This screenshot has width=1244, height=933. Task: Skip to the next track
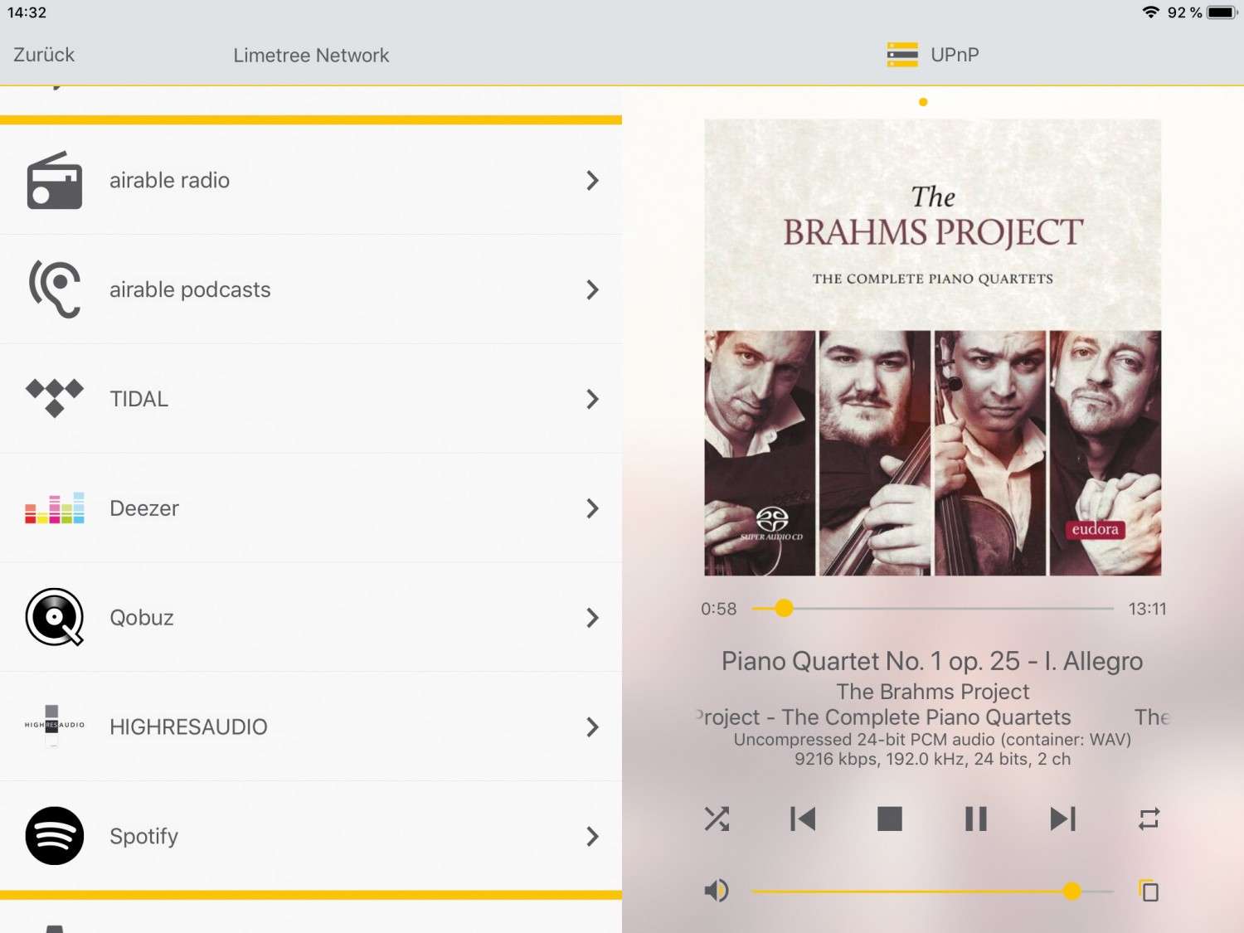(1062, 819)
